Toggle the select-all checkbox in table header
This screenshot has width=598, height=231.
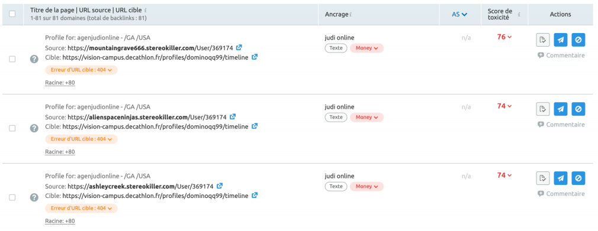12,14
